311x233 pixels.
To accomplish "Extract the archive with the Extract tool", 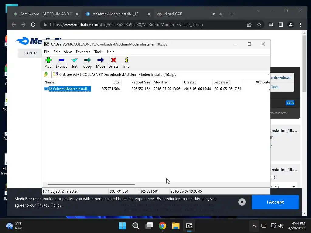I will click(61, 62).
